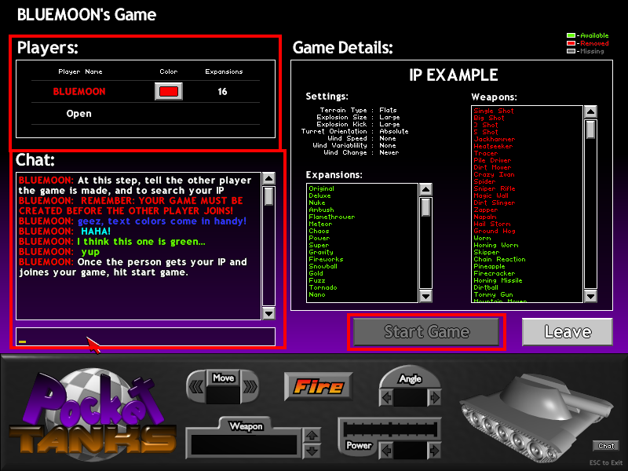Select Tommy Gun in the Weapons list
The height and width of the screenshot is (471, 628).
click(493, 295)
